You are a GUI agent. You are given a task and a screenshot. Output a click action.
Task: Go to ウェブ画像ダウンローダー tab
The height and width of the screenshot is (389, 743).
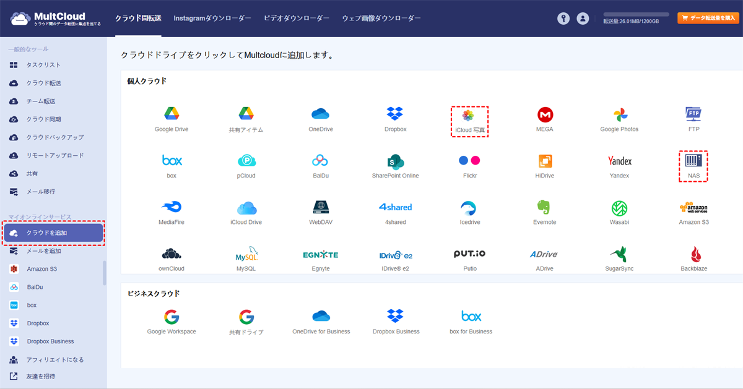pos(381,19)
